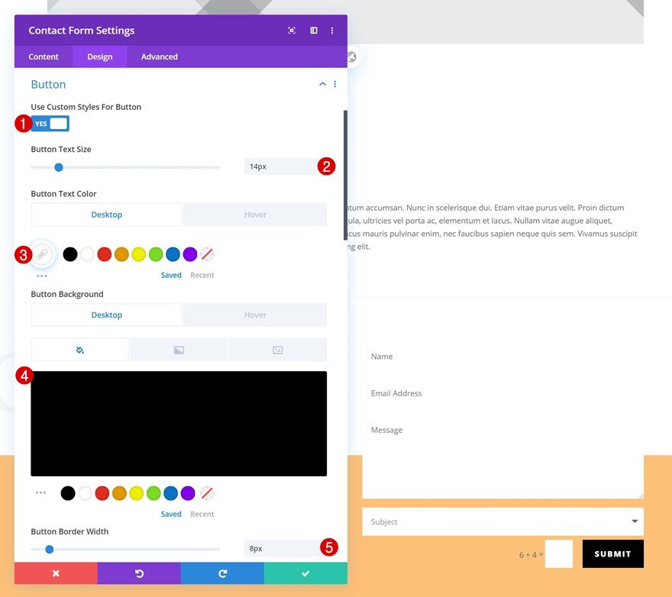This screenshot has height=597, width=672.
Task: Click the ellipsis to expand more color options
Action: coord(42,273)
